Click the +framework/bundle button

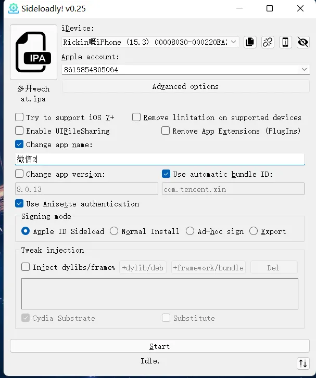point(208,267)
